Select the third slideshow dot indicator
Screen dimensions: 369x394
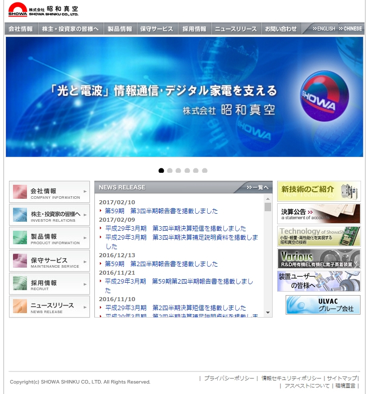tap(178, 171)
